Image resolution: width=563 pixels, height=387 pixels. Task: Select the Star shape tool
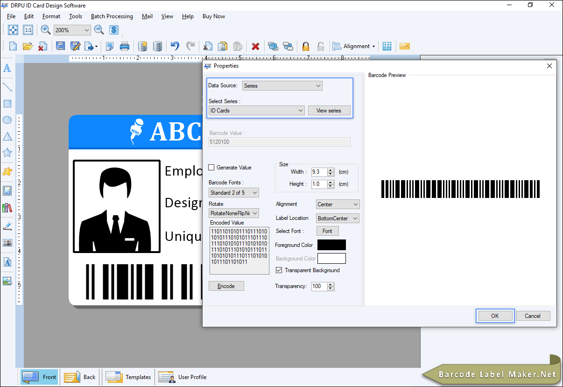(x=7, y=153)
